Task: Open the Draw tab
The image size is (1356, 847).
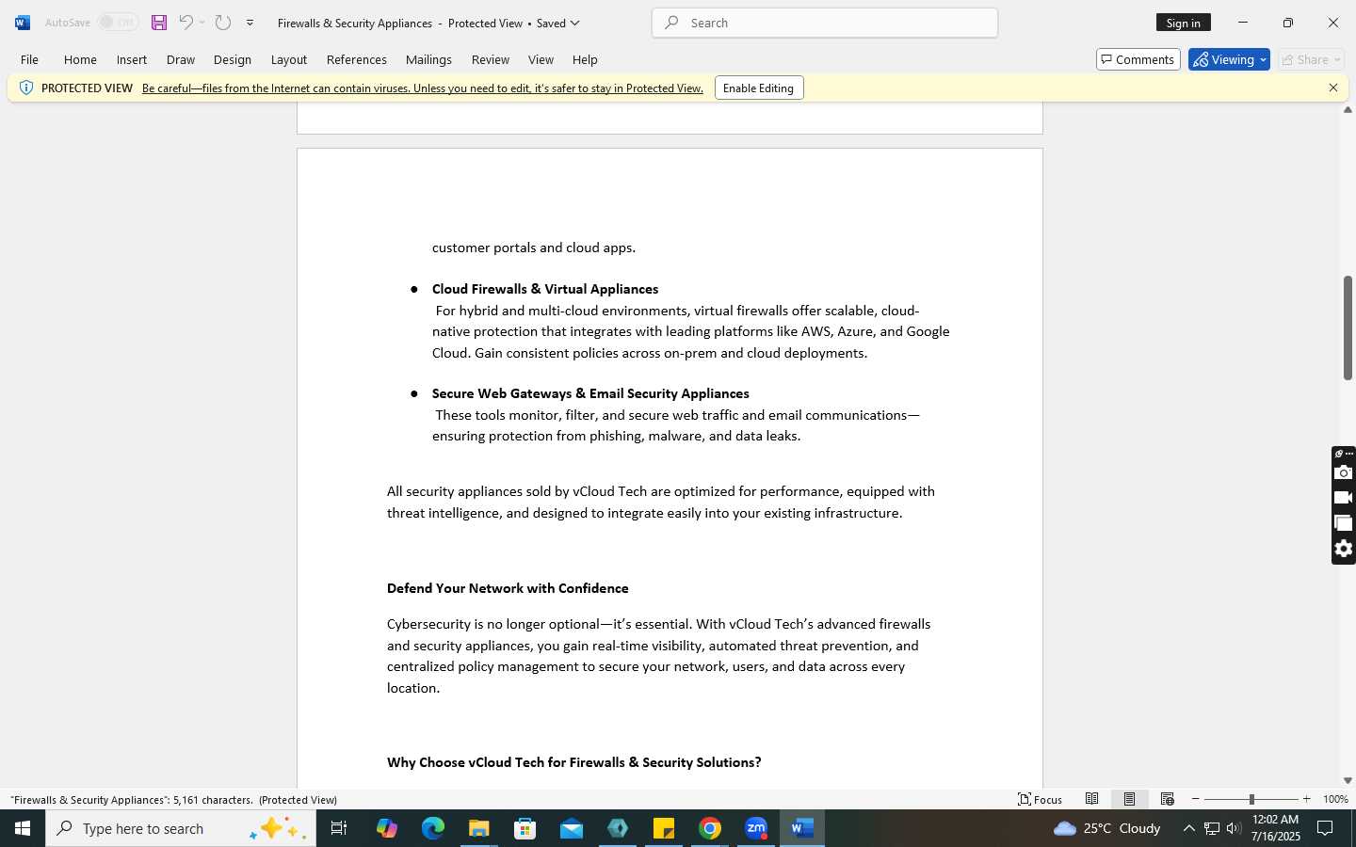Action: 181,59
